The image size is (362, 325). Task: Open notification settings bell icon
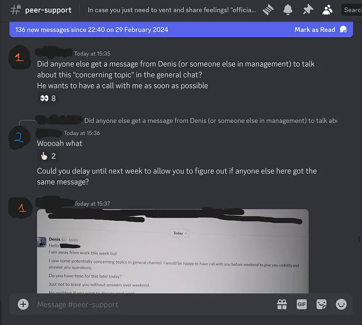coord(288,10)
